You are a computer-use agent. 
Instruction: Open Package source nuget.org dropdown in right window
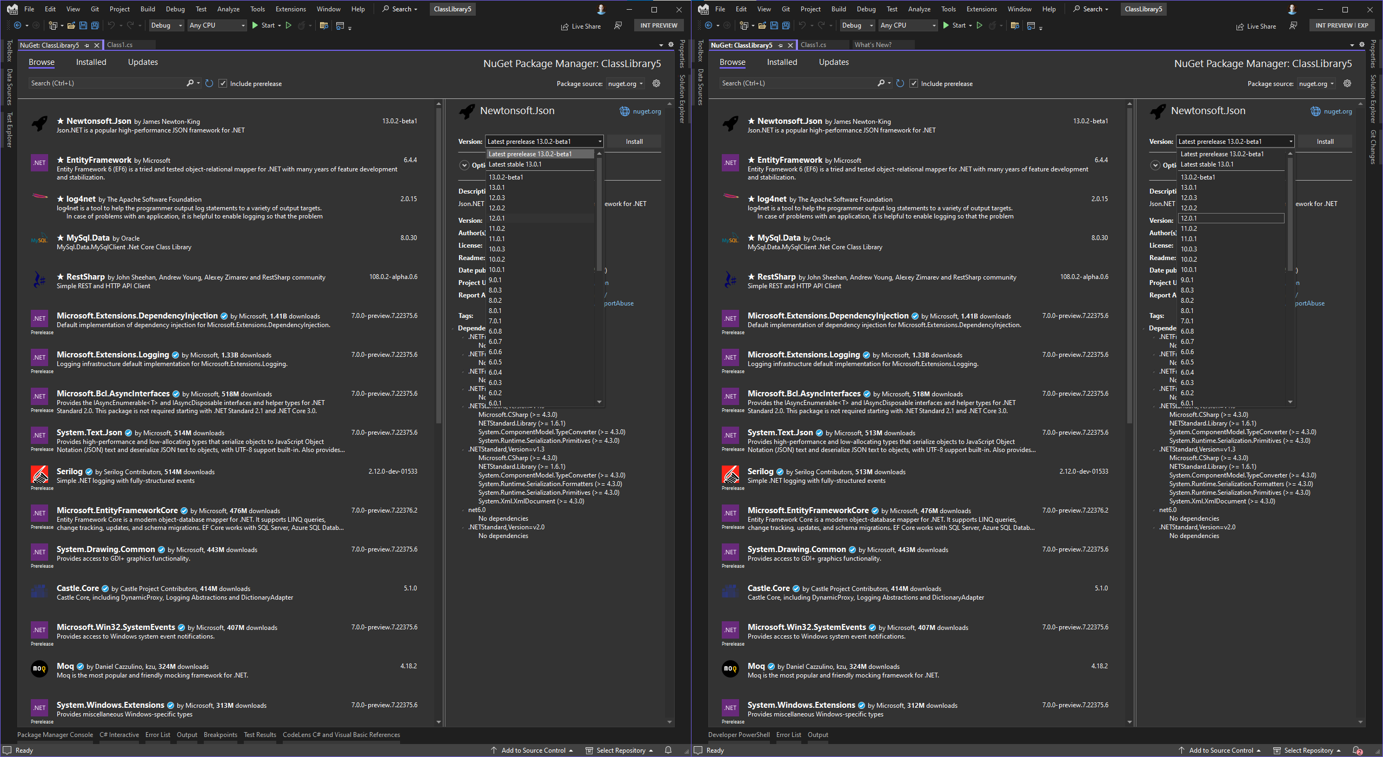[x=1316, y=84]
